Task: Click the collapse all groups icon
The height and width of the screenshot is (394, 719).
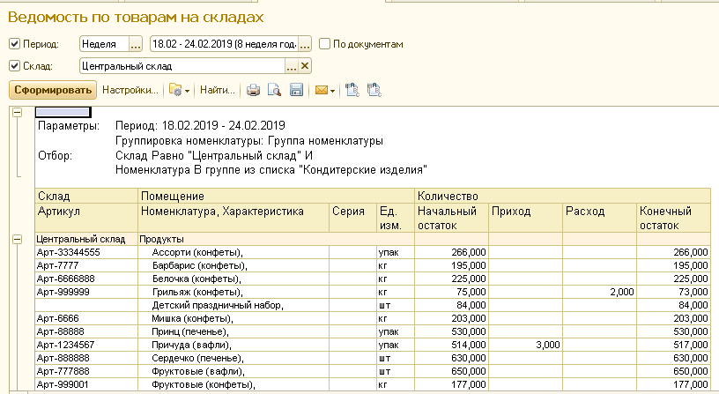Action: (x=374, y=90)
